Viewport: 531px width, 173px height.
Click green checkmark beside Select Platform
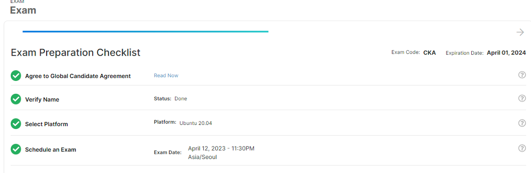[16, 124]
